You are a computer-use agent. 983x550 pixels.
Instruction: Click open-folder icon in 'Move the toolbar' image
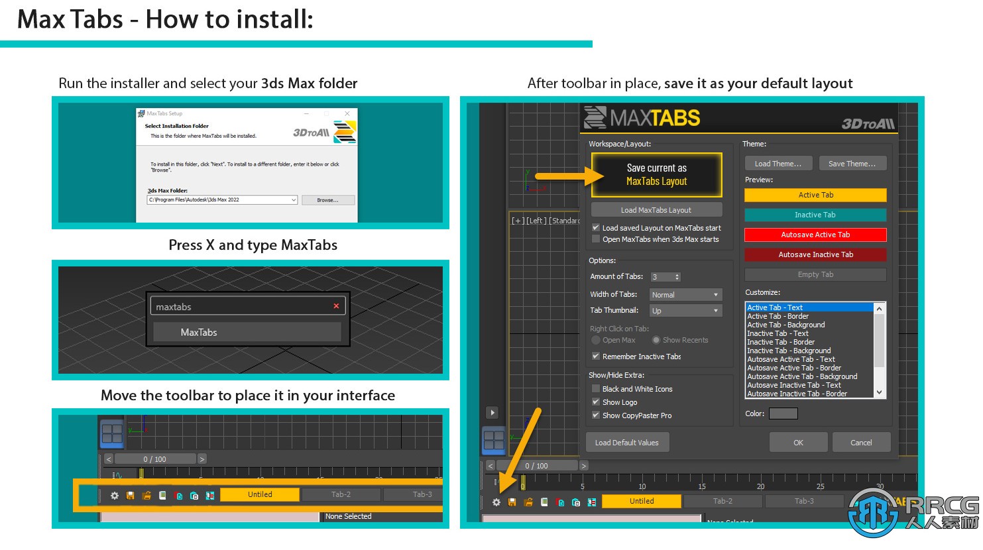pyautogui.click(x=146, y=496)
